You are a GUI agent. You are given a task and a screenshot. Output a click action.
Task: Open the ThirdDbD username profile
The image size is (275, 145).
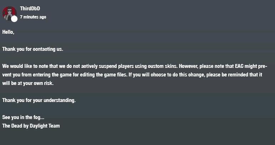[x=30, y=9]
